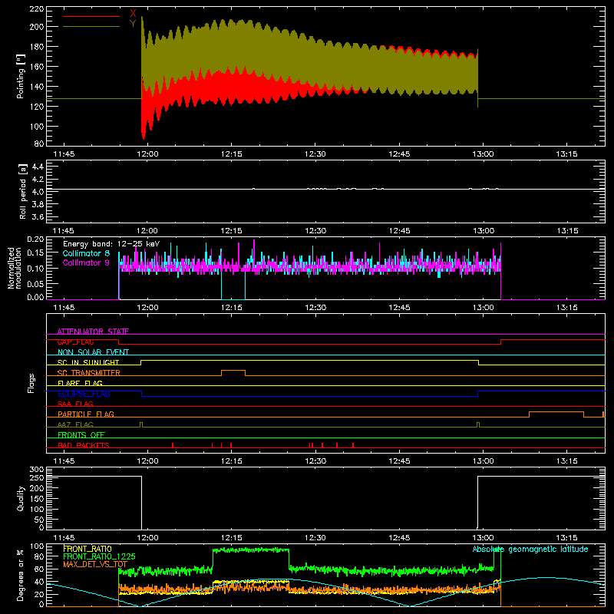Select the 140 tick on the Pointing axis
614x614 pixels.
[x=37, y=87]
